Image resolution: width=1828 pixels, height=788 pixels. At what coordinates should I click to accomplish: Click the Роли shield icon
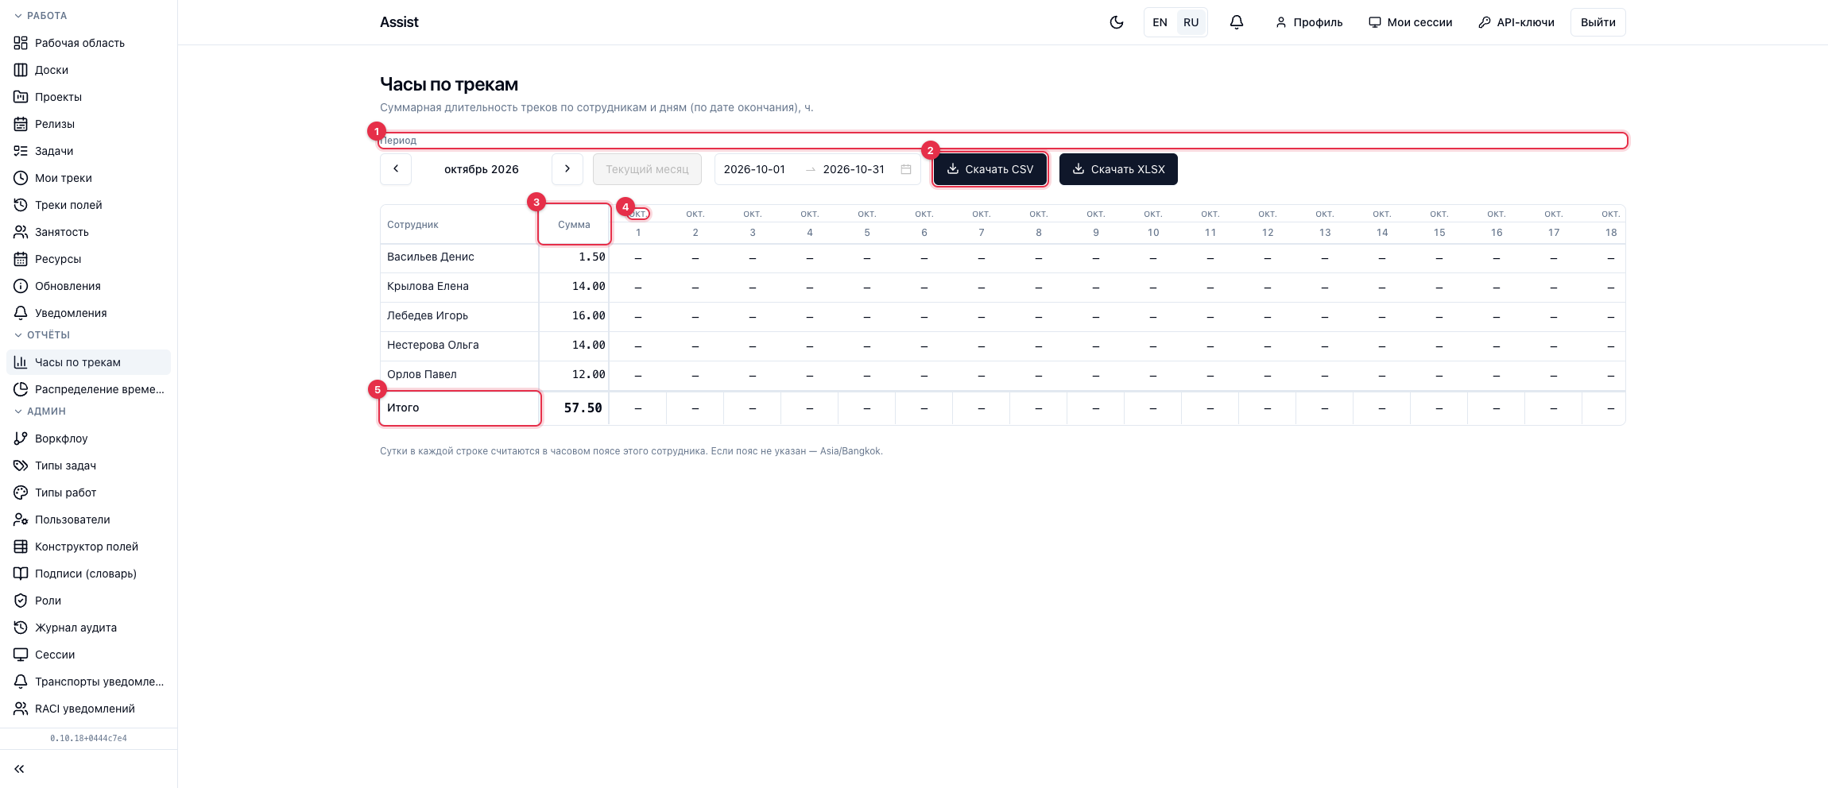coord(21,601)
